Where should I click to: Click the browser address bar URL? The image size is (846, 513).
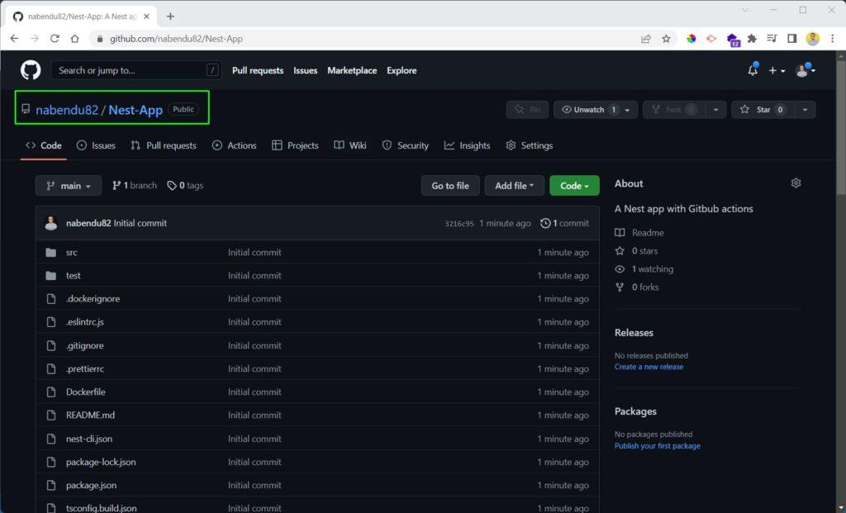click(x=176, y=38)
